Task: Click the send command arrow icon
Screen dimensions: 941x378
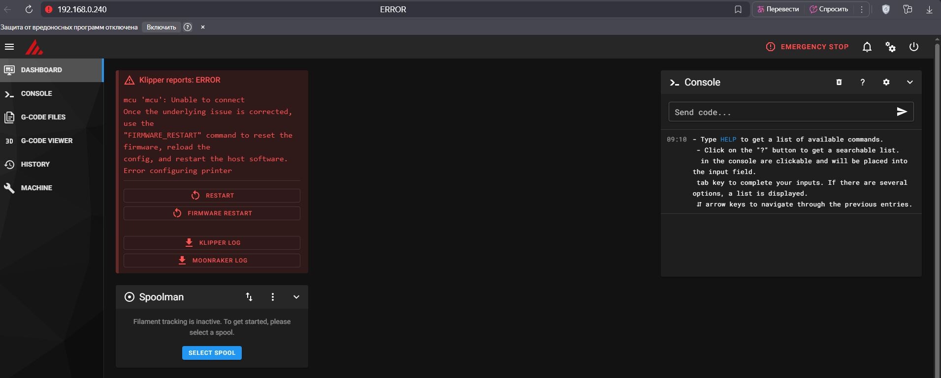Action: 902,112
